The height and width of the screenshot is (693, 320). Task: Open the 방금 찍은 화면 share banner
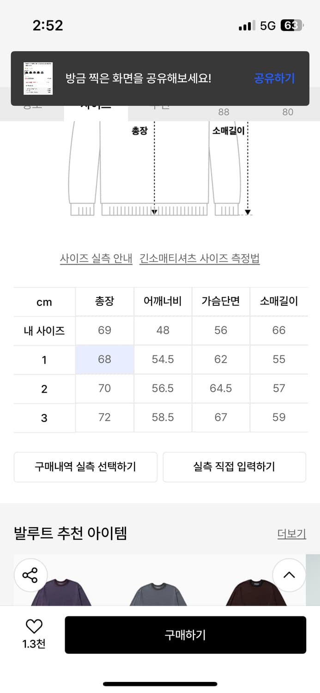(x=139, y=79)
